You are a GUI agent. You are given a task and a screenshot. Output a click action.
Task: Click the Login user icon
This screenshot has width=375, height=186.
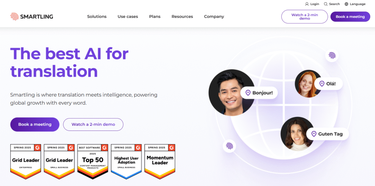click(x=307, y=4)
